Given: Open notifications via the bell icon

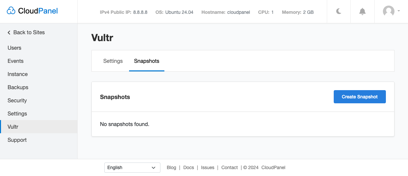Looking at the screenshot, I should (362, 12).
